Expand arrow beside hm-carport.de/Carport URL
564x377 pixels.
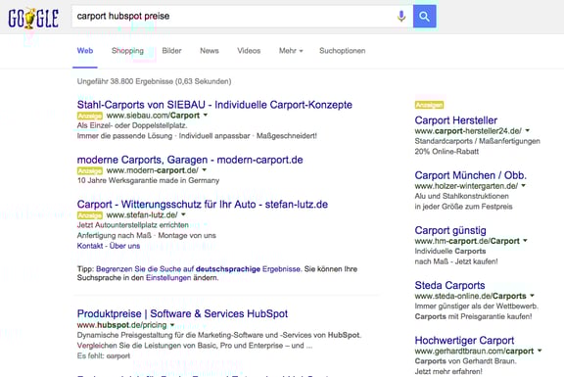coord(525,241)
